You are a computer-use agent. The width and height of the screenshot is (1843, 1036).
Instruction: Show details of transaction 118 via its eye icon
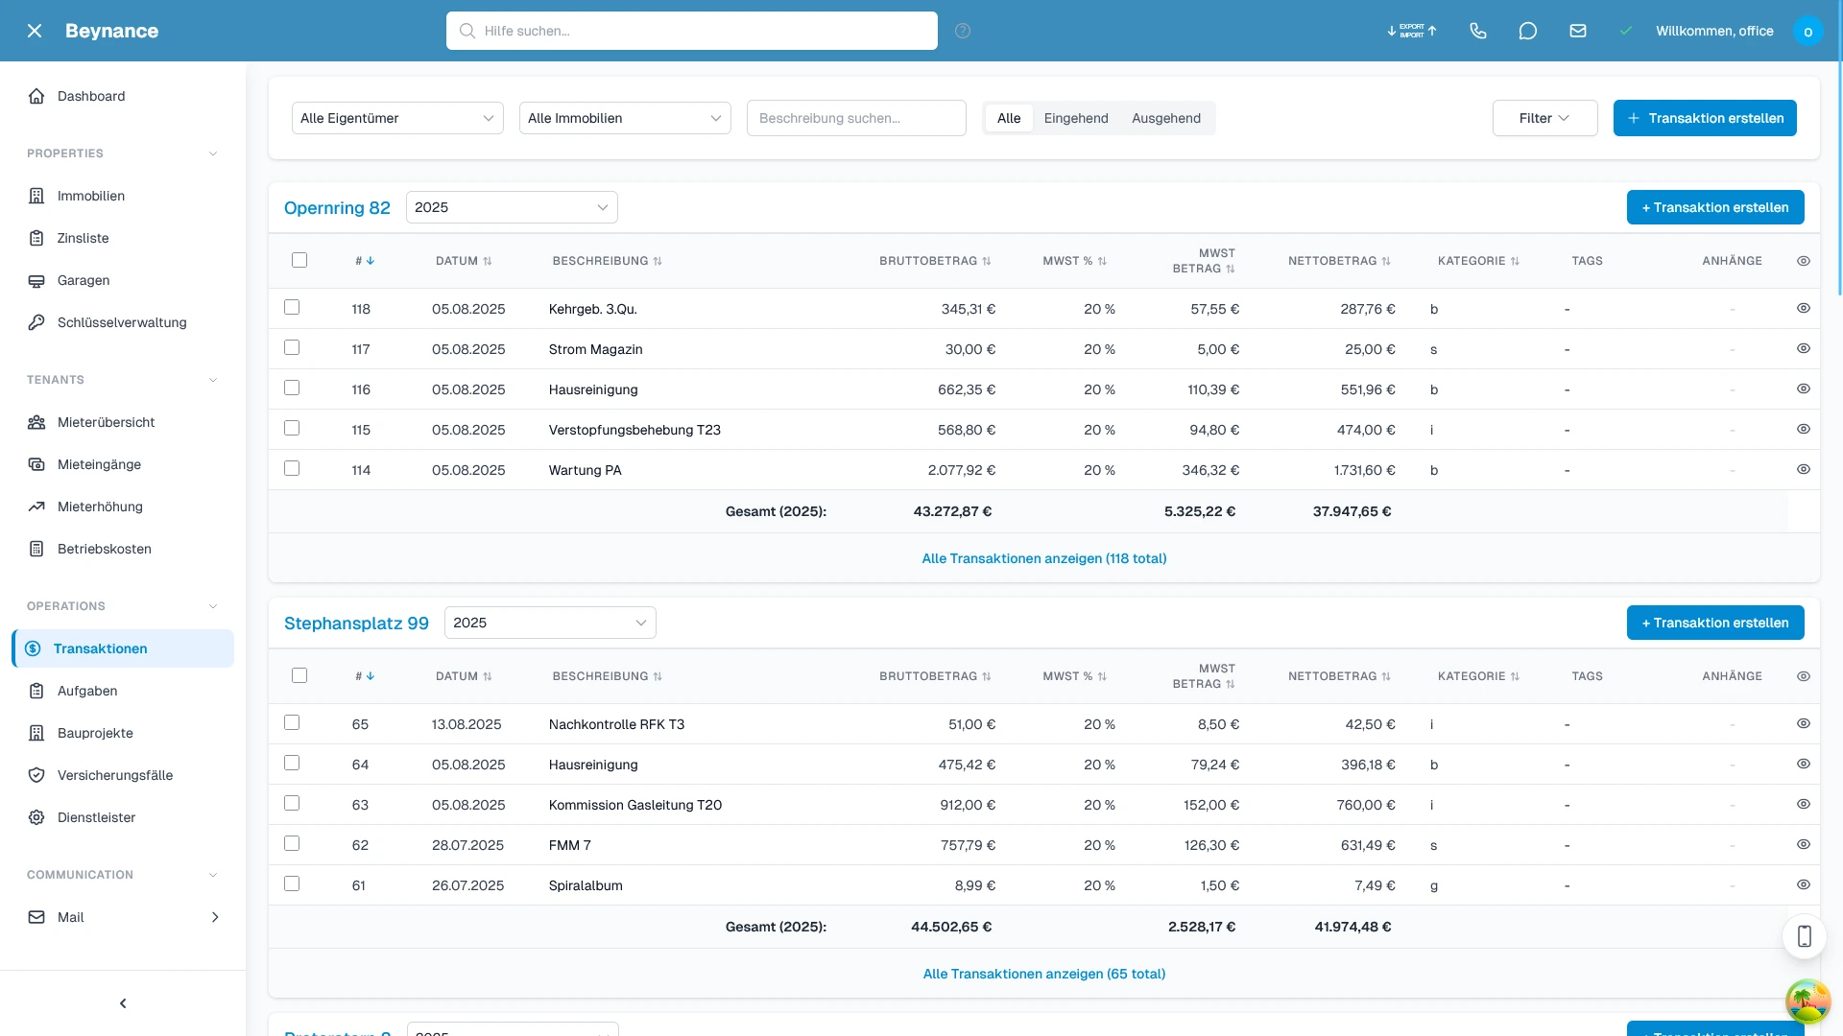[x=1803, y=308]
